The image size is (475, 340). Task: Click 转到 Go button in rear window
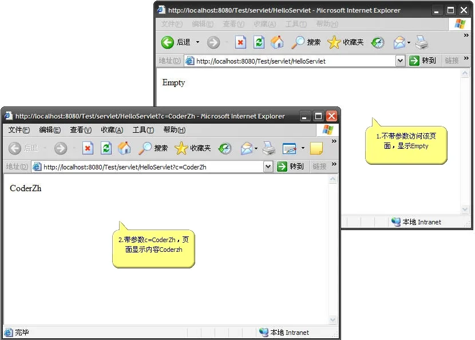point(422,61)
